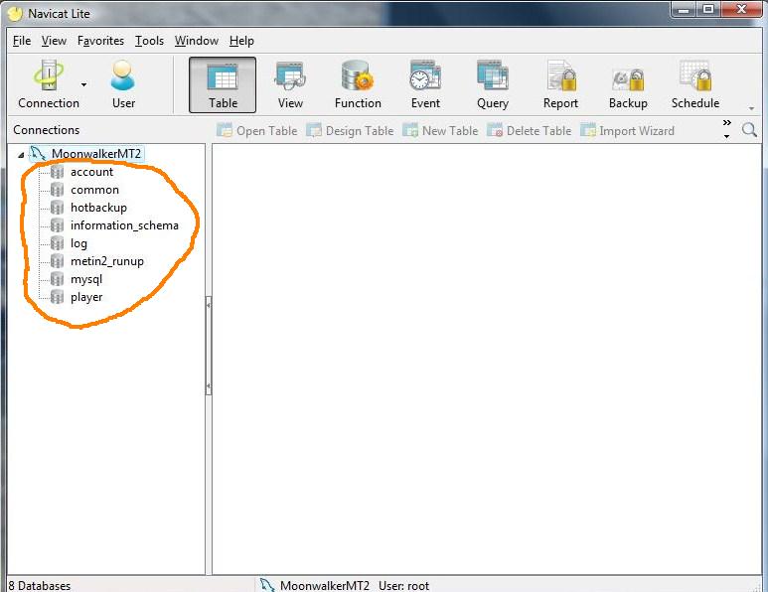This screenshot has height=592, width=768.
Task: Open the Schedule toolbar icon
Action: click(695, 84)
